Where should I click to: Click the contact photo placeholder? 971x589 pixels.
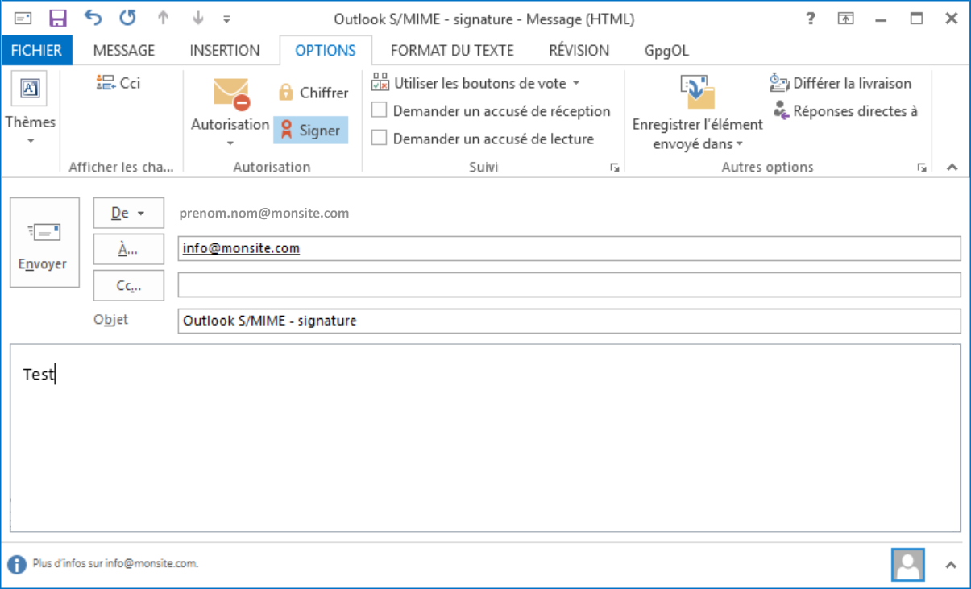click(x=908, y=564)
